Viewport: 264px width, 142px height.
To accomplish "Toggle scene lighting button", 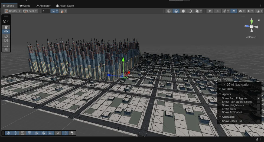I will tap(217, 11).
